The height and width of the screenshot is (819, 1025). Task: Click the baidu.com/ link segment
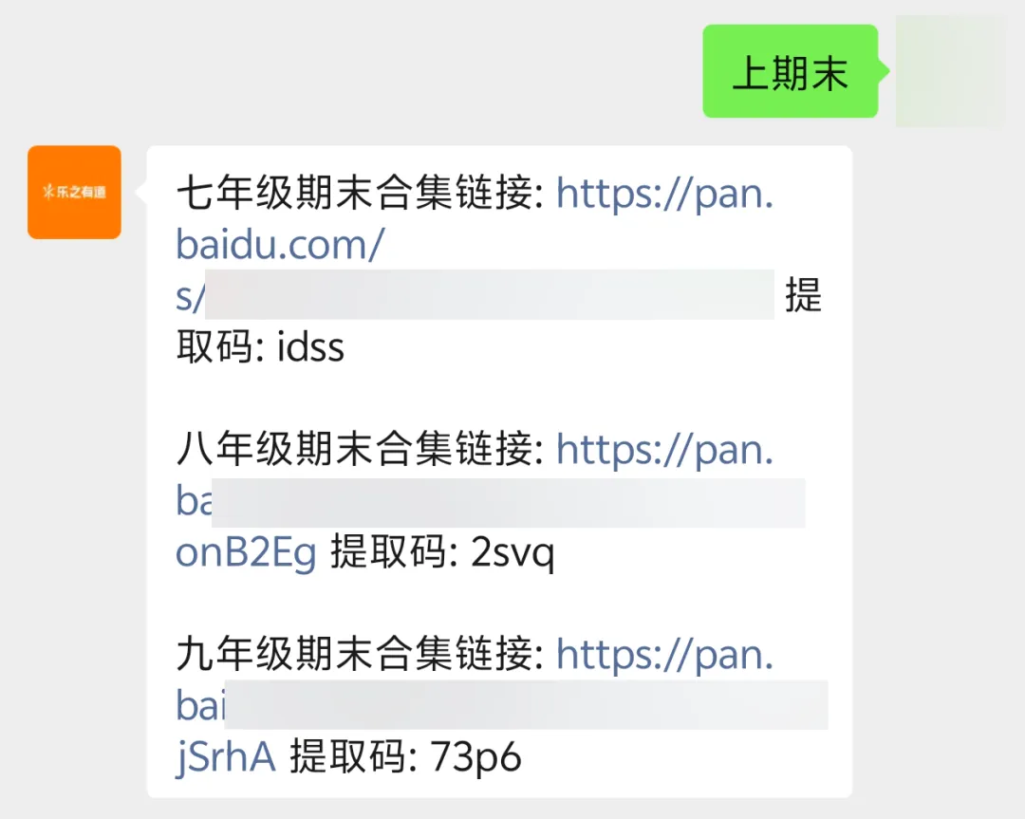point(280,245)
